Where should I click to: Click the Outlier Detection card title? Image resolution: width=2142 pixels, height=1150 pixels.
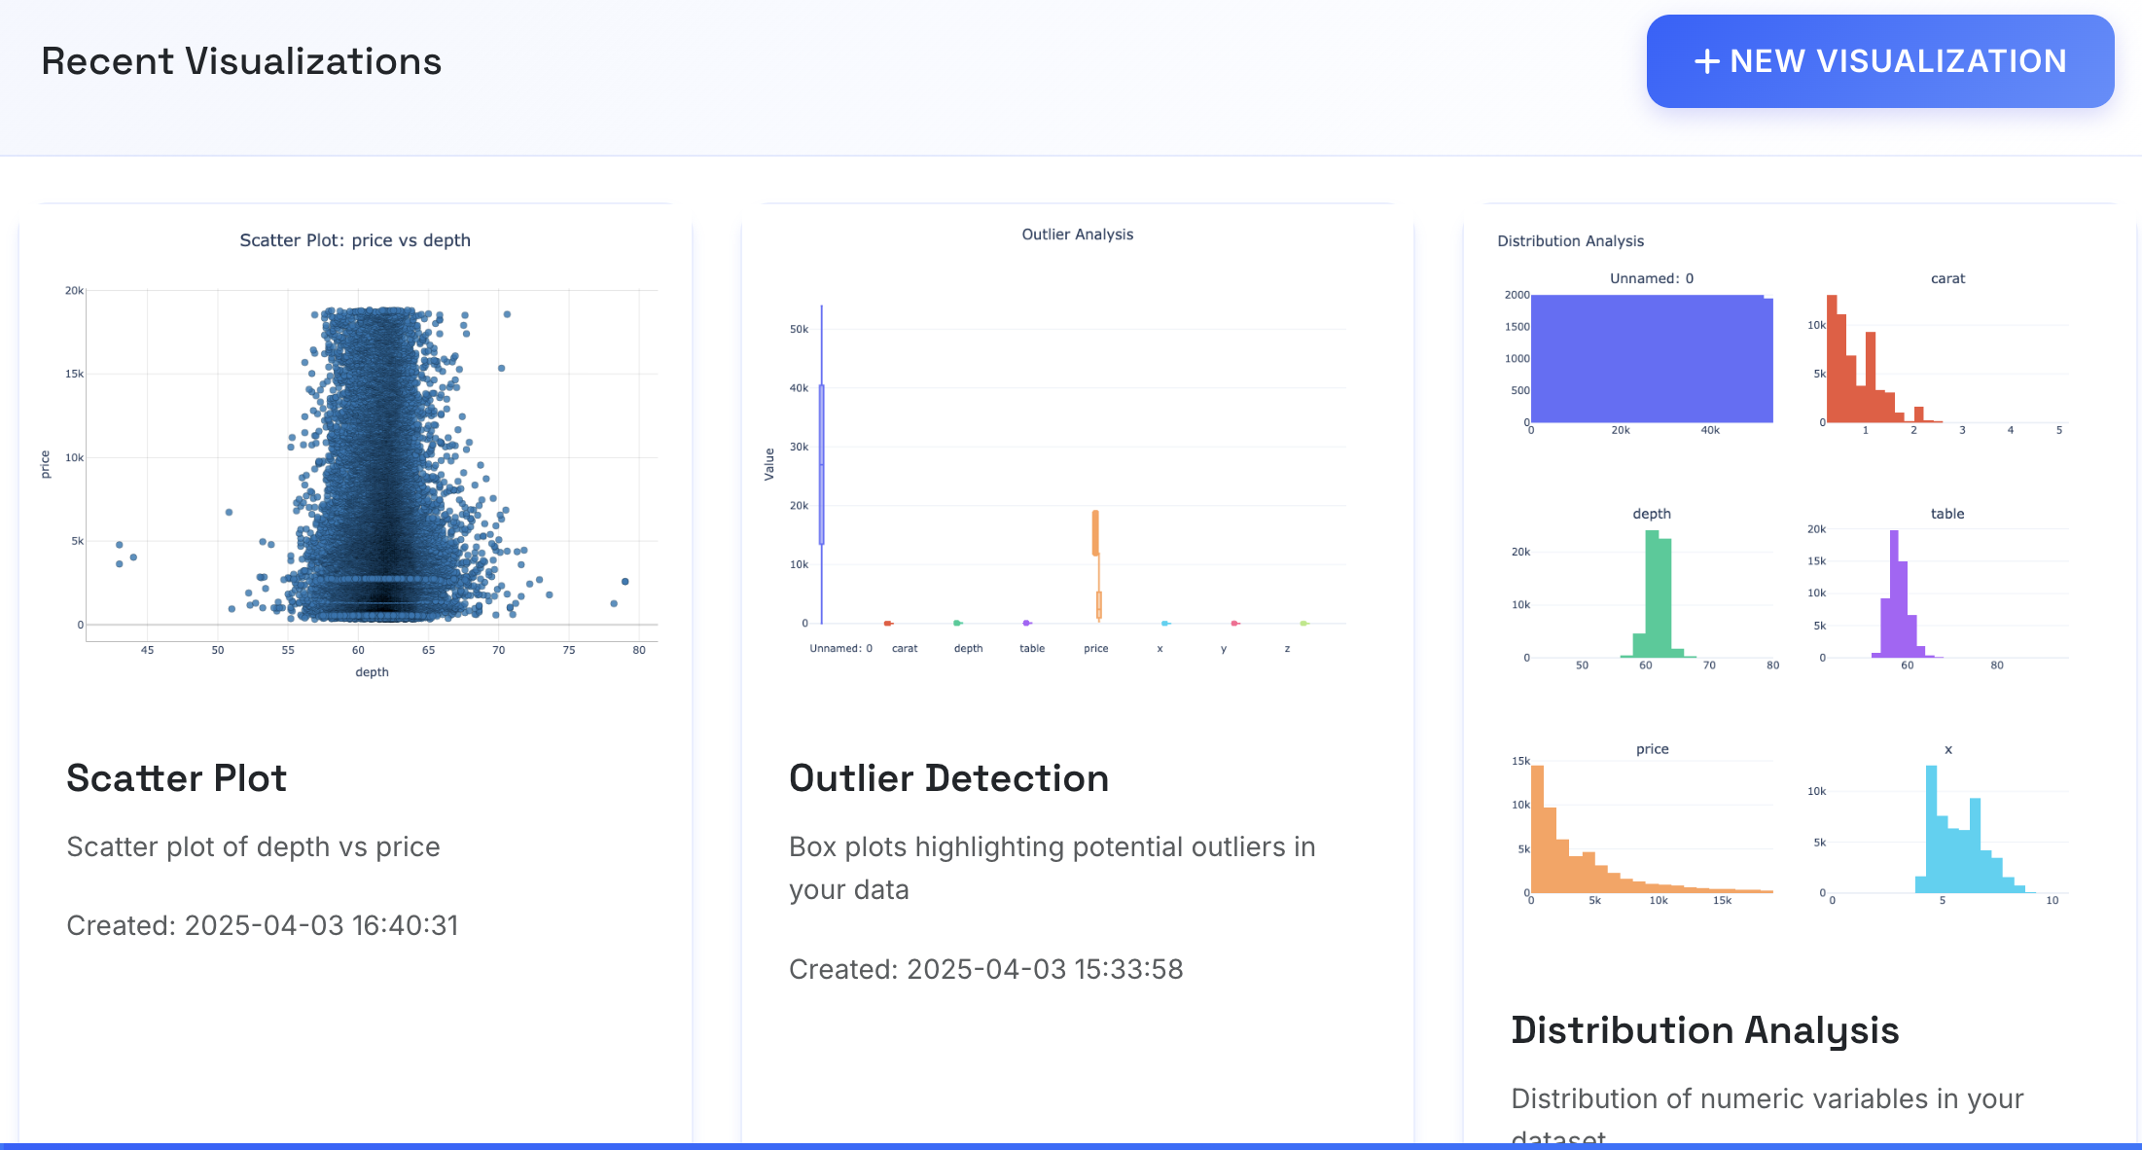[x=948, y=777]
